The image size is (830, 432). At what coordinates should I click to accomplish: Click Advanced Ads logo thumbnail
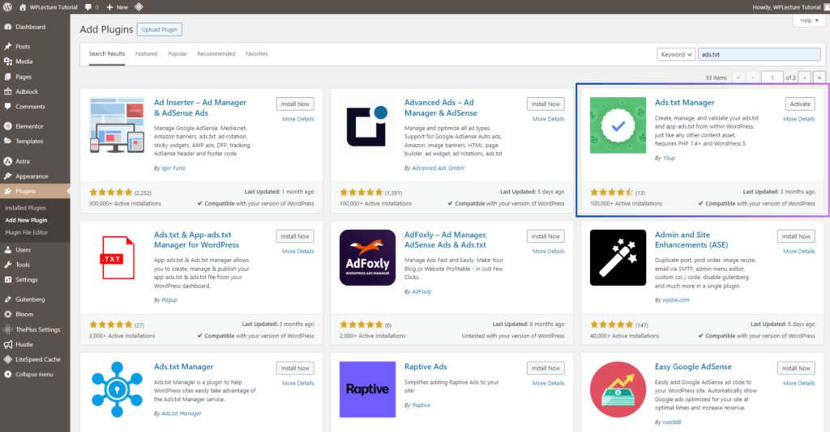[x=367, y=125]
